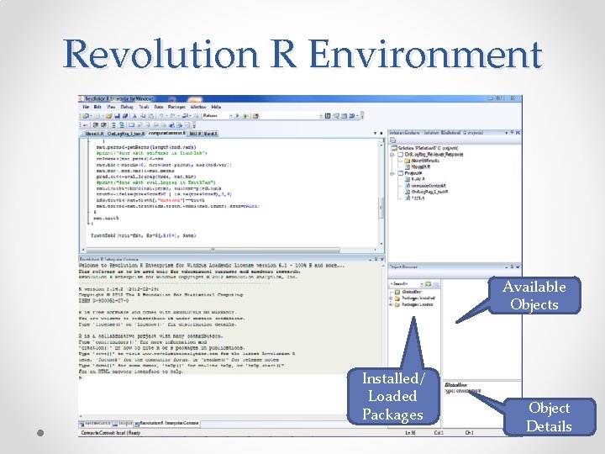The image size is (605, 454).
Task: Click the Uncomment Selection toolbar icon
Action: (122, 124)
